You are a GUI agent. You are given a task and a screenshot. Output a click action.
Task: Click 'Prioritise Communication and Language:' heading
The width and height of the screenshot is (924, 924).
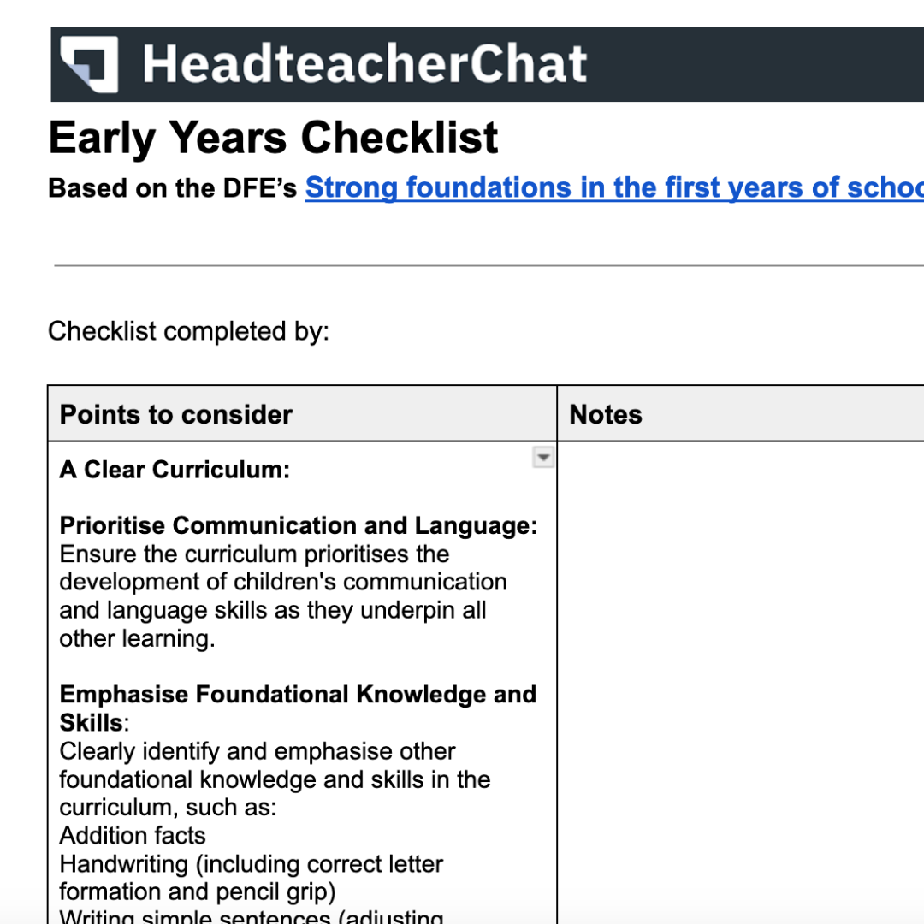click(x=299, y=525)
